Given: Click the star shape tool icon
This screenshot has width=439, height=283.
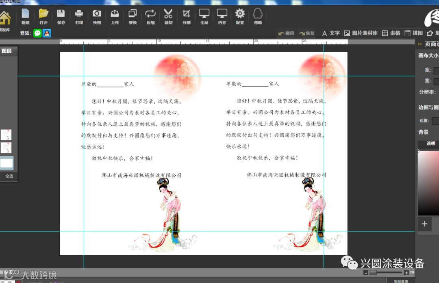Looking at the screenshot, I should (x=430, y=33).
